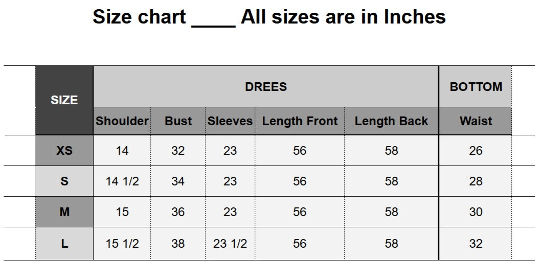Click the BOTTOM group header
The height and width of the screenshot is (261, 541).
pyautogui.click(x=476, y=87)
